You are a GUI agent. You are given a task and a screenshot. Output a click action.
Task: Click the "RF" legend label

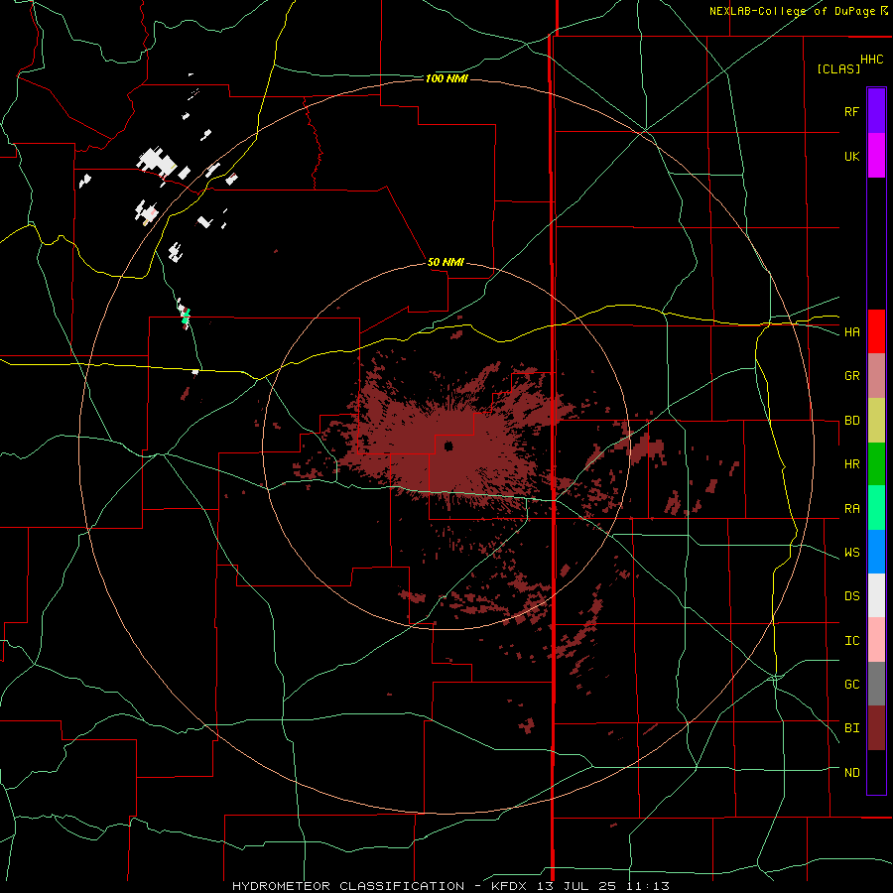[851, 111]
